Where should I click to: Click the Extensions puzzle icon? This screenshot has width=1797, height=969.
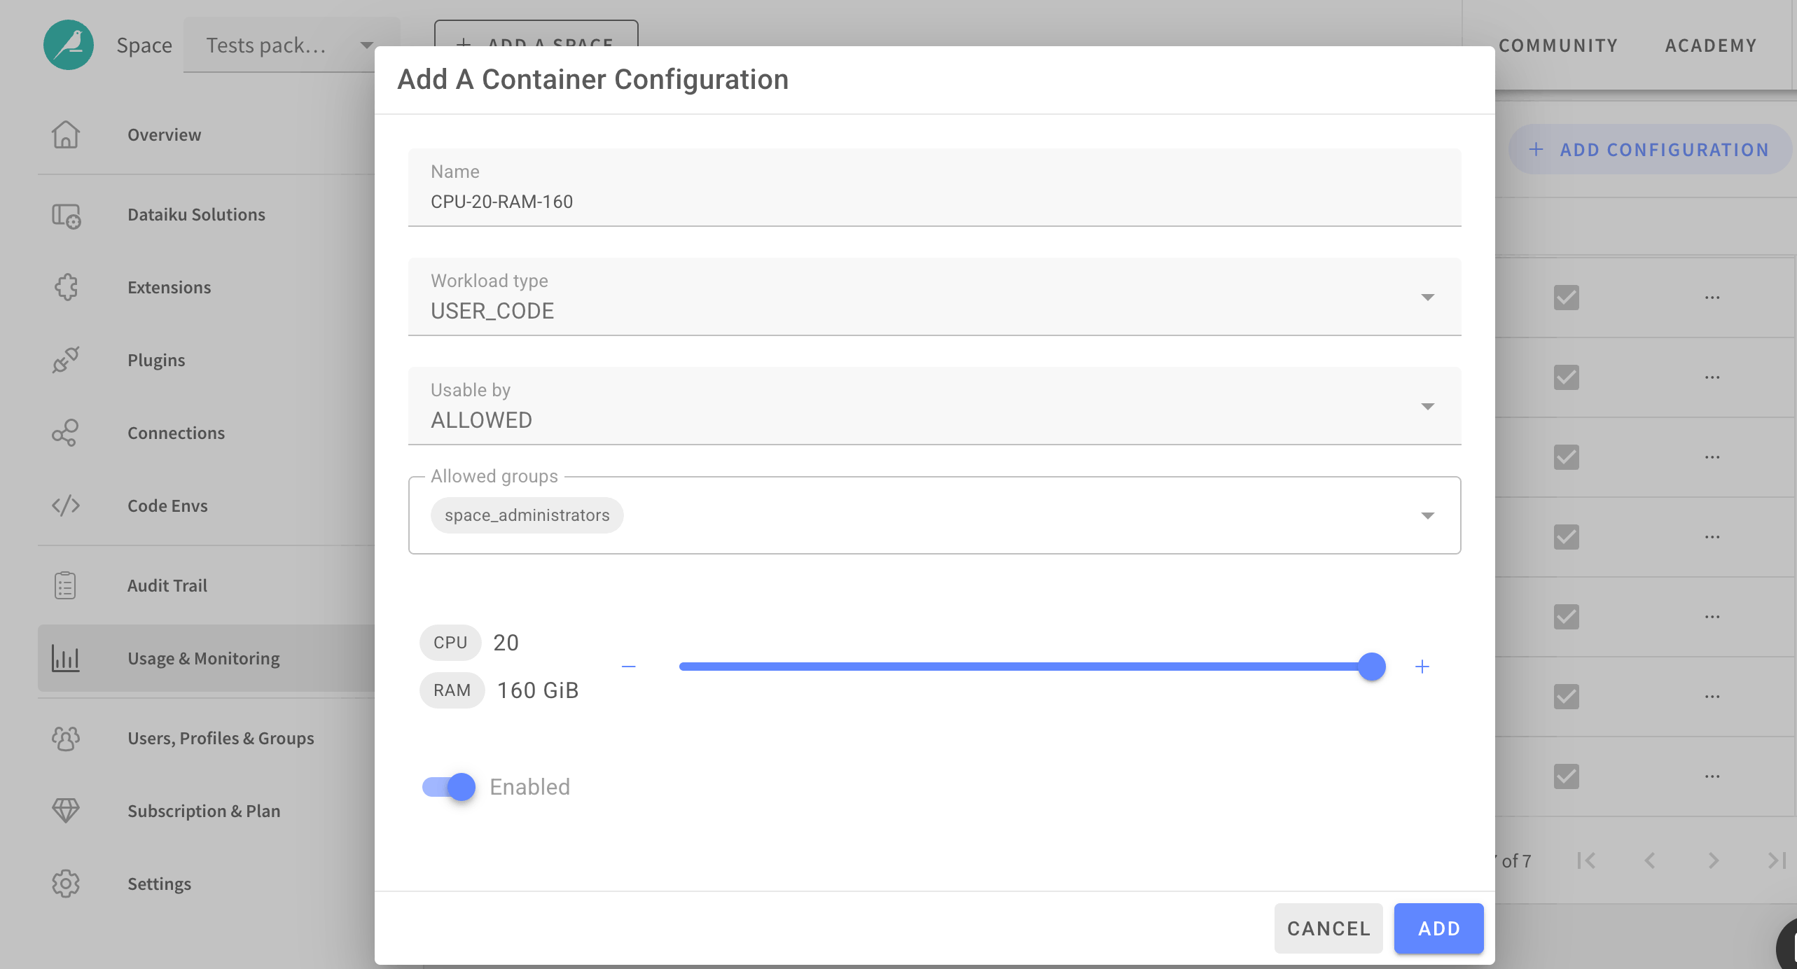[x=65, y=287]
